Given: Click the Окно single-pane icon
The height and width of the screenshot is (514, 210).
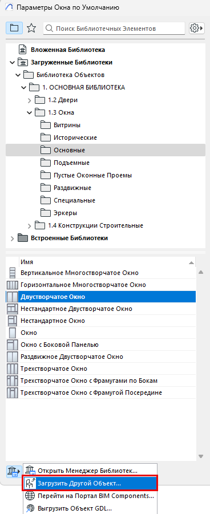Looking at the screenshot, I should pos(13,333).
